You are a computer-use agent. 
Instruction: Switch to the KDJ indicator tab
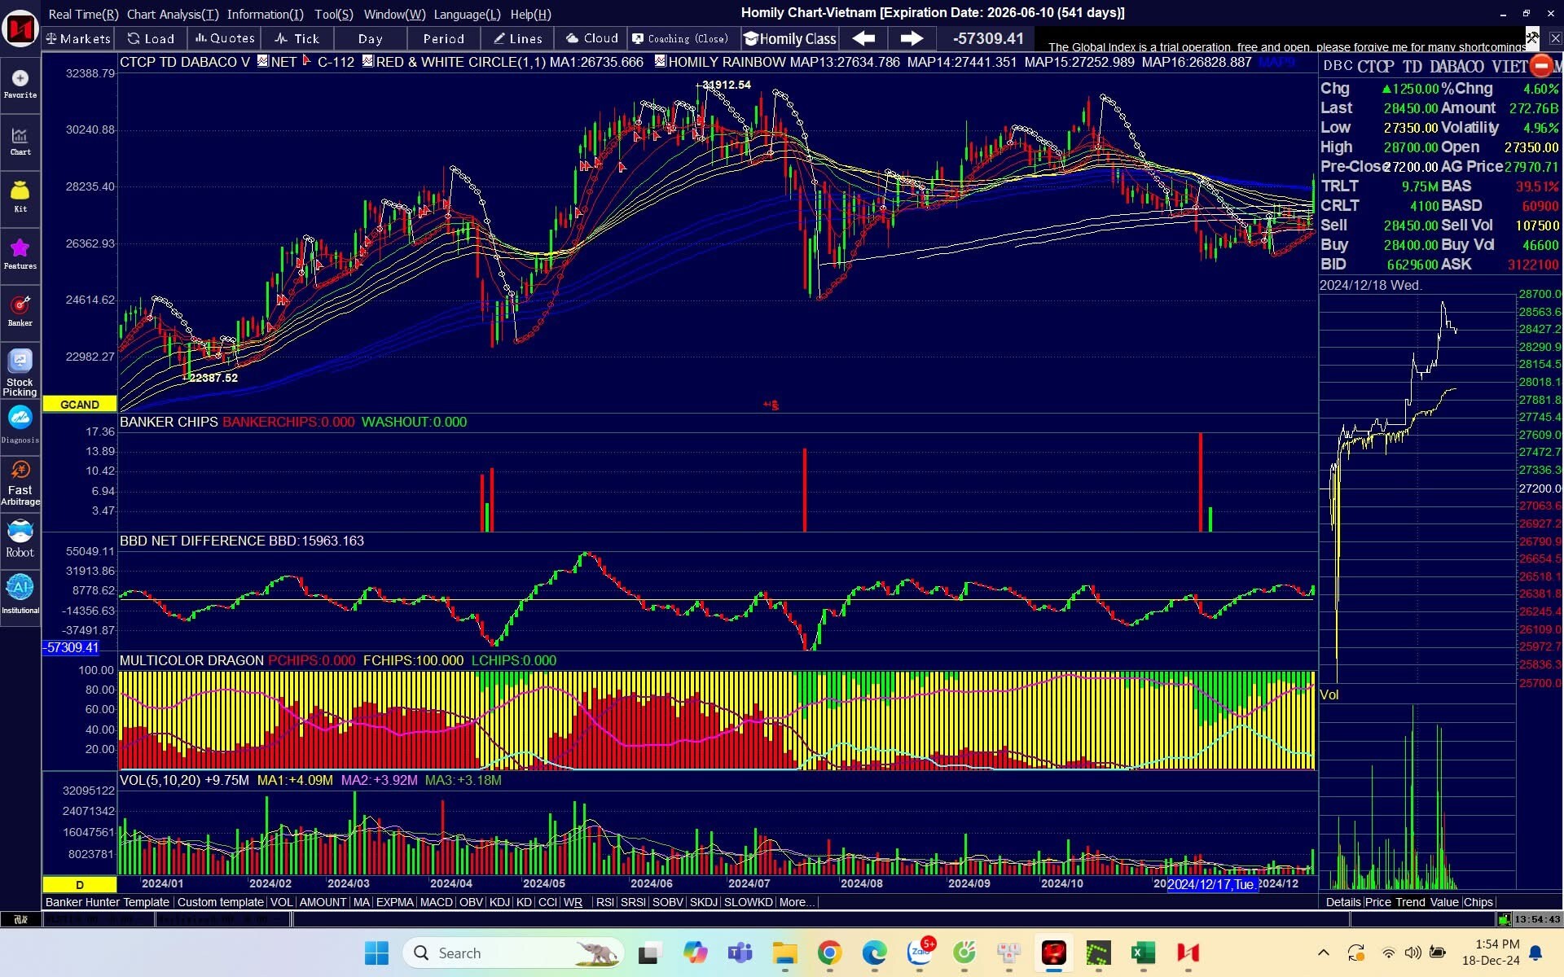499,902
